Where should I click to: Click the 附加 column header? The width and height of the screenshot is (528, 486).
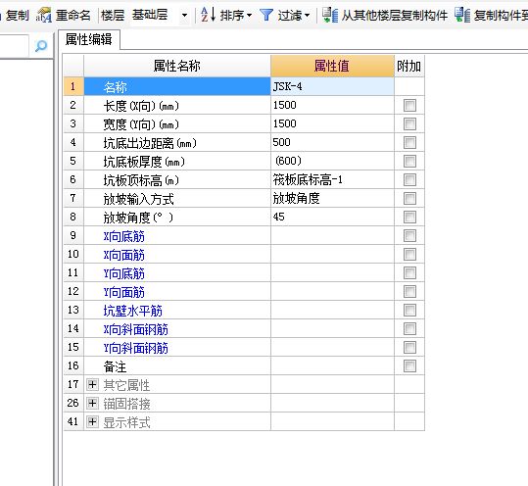point(408,66)
